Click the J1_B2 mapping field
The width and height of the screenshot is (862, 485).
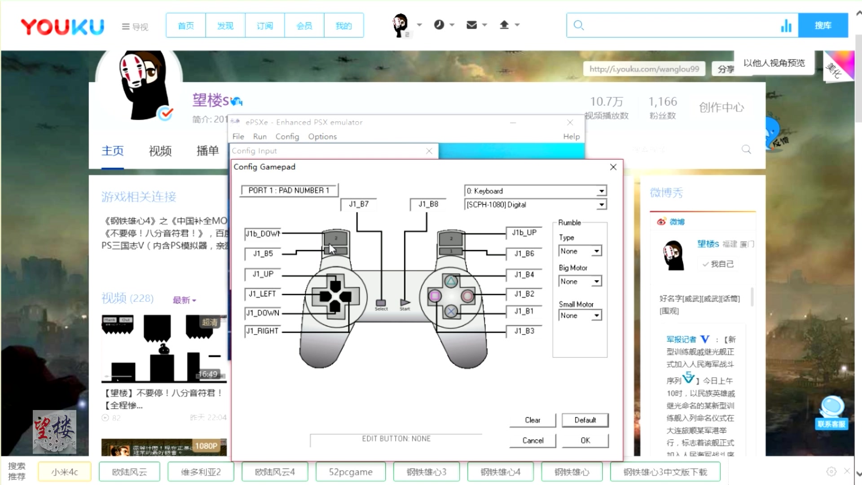pos(524,294)
